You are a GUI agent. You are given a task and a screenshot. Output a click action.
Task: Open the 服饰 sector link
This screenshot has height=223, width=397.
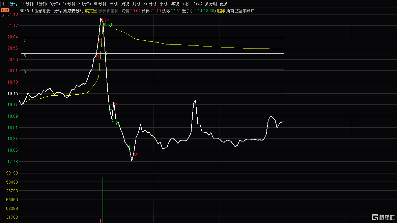pos(221,11)
